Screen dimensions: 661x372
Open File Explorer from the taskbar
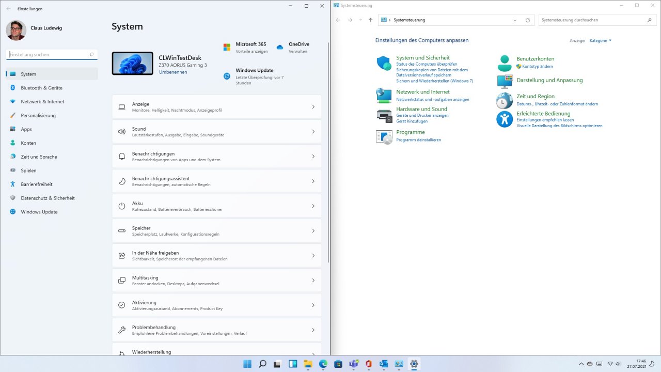click(308, 364)
